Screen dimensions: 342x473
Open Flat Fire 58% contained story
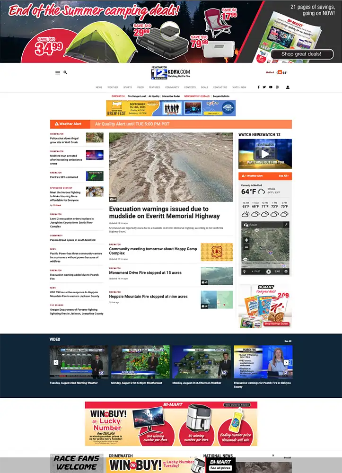click(x=64, y=177)
